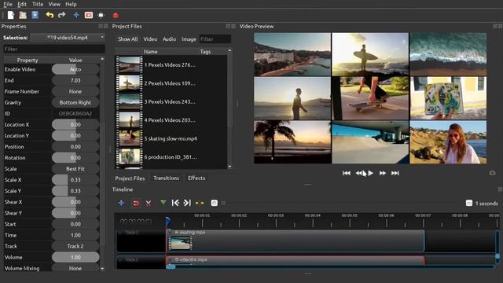Jump to the next marker
The image size is (503, 283).
click(x=187, y=203)
